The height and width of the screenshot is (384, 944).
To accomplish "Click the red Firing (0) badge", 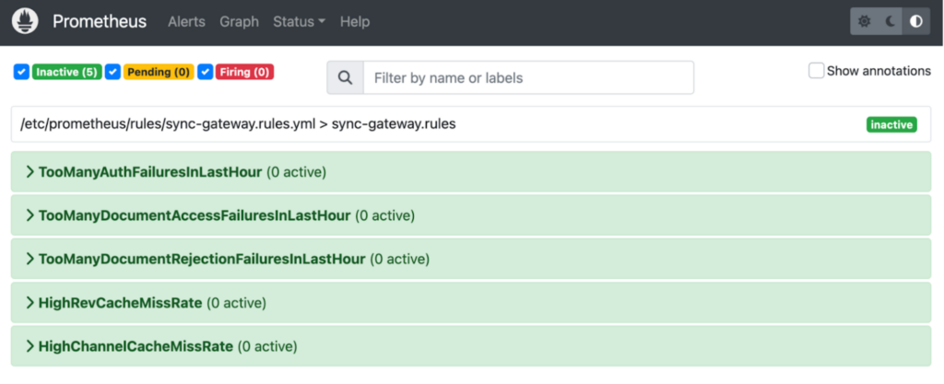I will (244, 72).
